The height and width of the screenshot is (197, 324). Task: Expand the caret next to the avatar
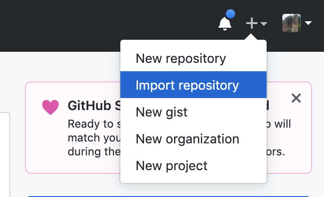click(308, 23)
